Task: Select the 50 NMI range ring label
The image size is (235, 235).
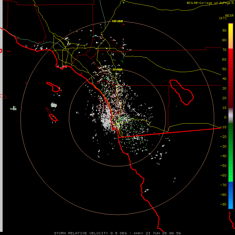Action: 117,69
